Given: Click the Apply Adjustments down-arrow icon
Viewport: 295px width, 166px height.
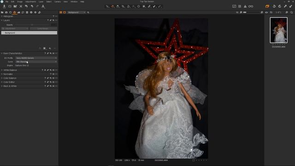Looking at the screenshot, I should point(291,6).
